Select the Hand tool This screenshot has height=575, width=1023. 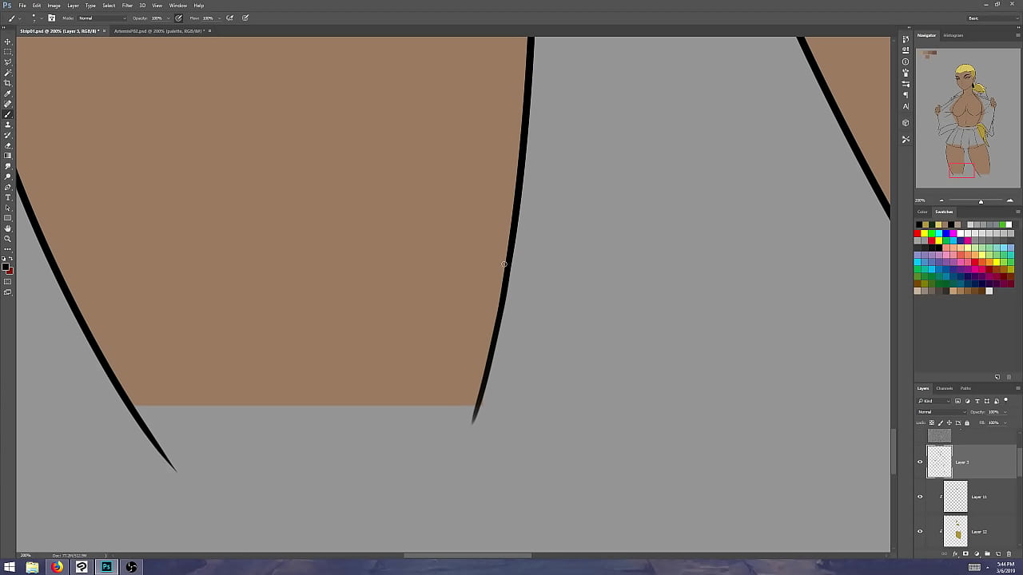pos(8,228)
